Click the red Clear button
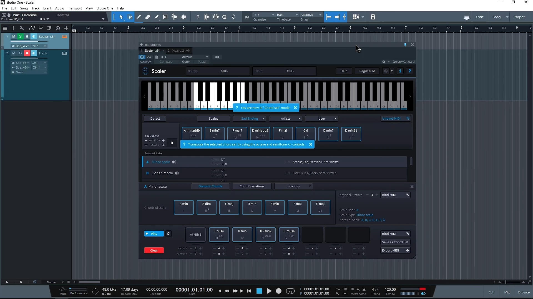533x299 pixels. click(154, 250)
